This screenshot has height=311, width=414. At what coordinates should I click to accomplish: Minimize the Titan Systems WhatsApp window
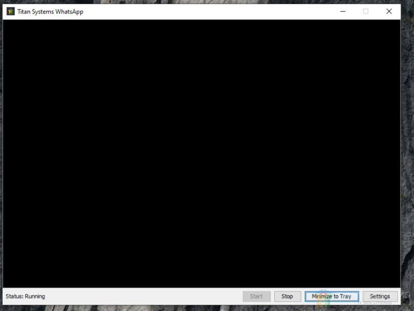point(343,11)
